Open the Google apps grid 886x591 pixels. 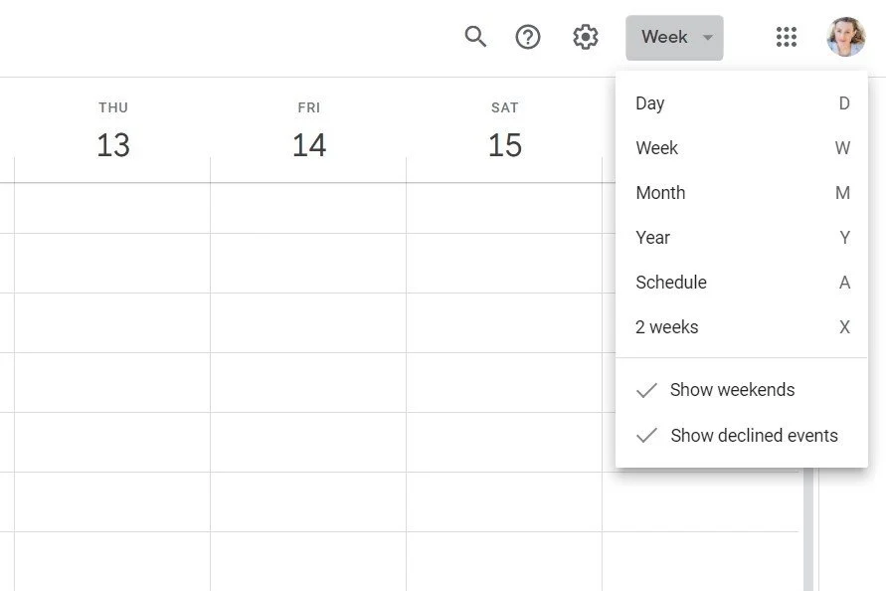pos(787,37)
